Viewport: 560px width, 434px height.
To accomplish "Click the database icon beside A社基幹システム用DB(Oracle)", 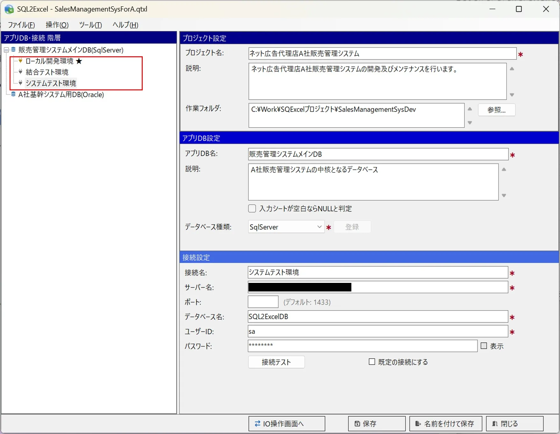I will pyautogui.click(x=13, y=94).
